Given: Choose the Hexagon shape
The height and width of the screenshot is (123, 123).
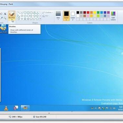Looking at the screenshot, I should tap(28, 16).
